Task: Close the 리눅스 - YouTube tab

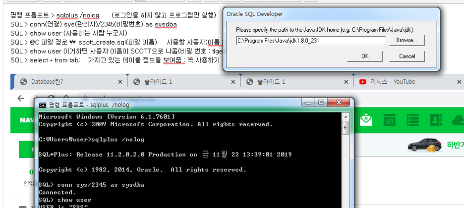Action: pyautogui.click(x=459, y=82)
